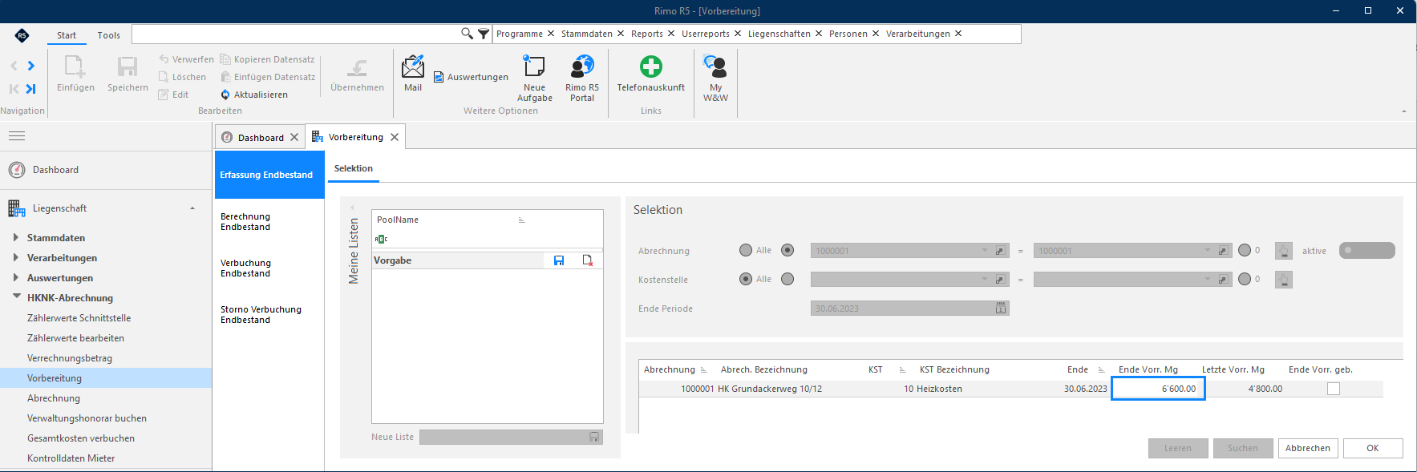Image resolution: width=1417 pixels, height=472 pixels.
Task: Open the Ende Periode calendar picker
Action: pyautogui.click(x=1001, y=309)
